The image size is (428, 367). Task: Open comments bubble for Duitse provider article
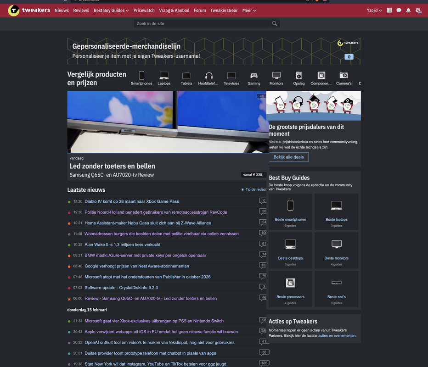click(264, 352)
